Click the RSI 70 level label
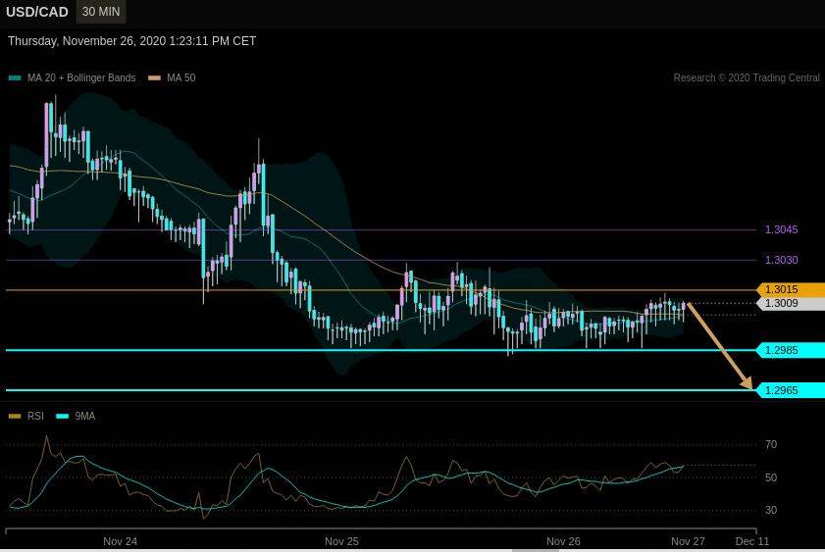The height and width of the screenshot is (552, 825). pos(771,445)
